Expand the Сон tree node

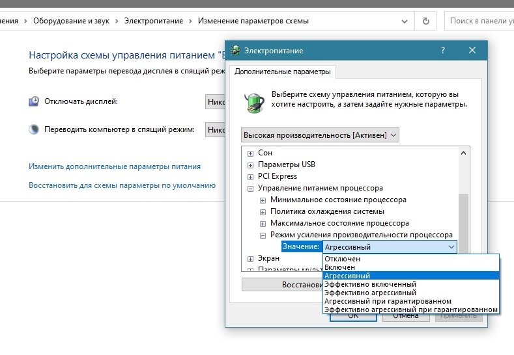251,153
